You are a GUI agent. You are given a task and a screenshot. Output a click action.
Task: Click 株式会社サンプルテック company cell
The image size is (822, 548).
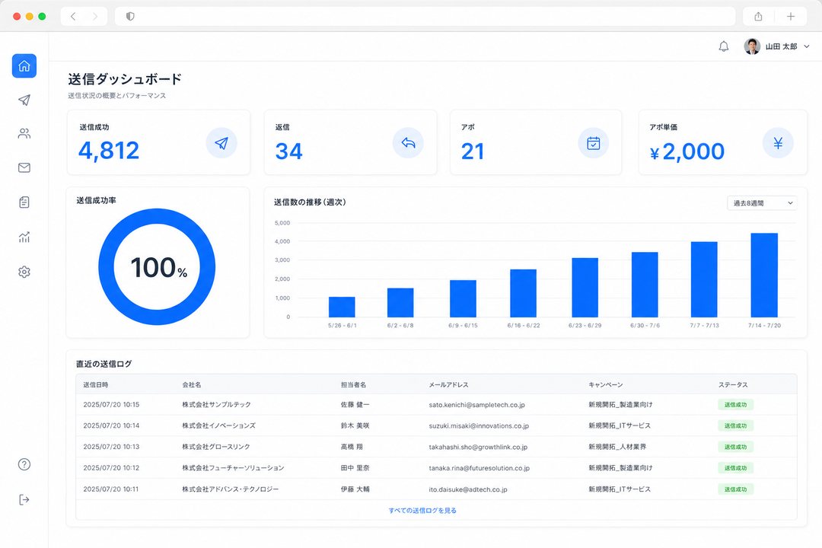tap(216, 405)
